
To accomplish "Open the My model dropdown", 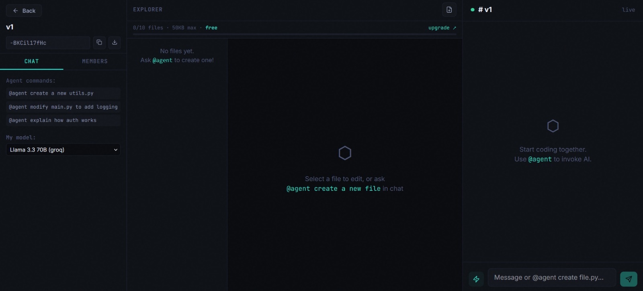I will point(63,150).
